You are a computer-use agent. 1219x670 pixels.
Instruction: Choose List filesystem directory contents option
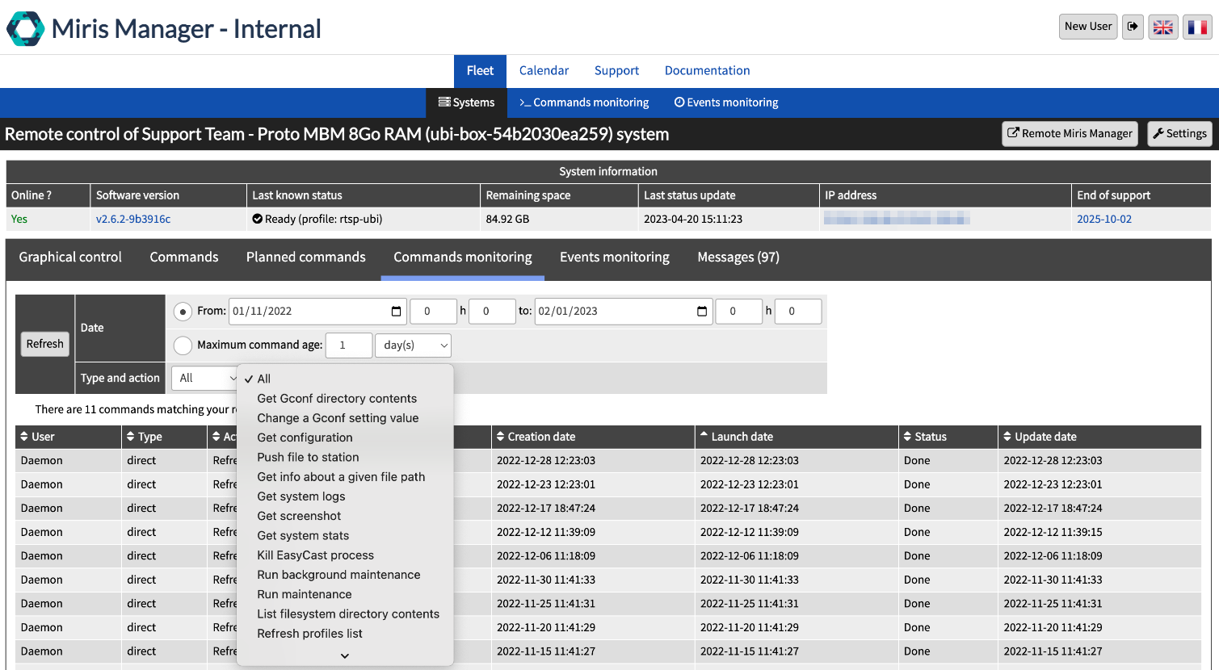point(346,614)
